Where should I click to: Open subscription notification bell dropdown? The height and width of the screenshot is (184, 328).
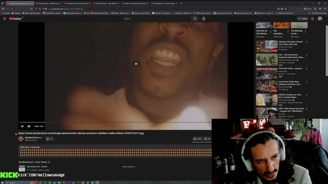pos(49,139)
